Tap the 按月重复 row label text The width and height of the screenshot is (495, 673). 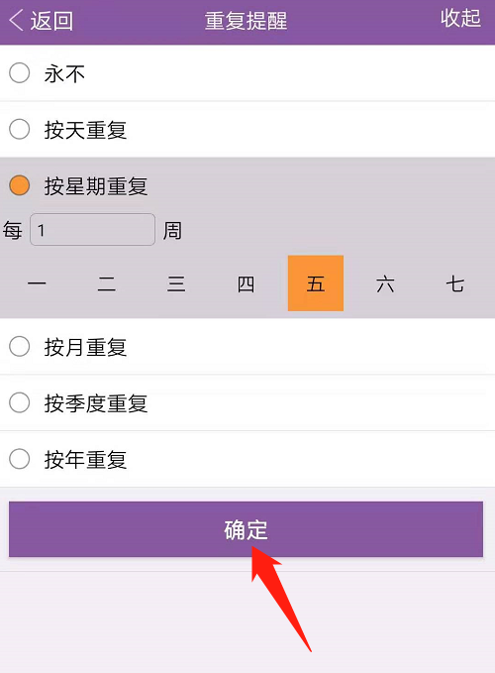[x=86, y=347]
